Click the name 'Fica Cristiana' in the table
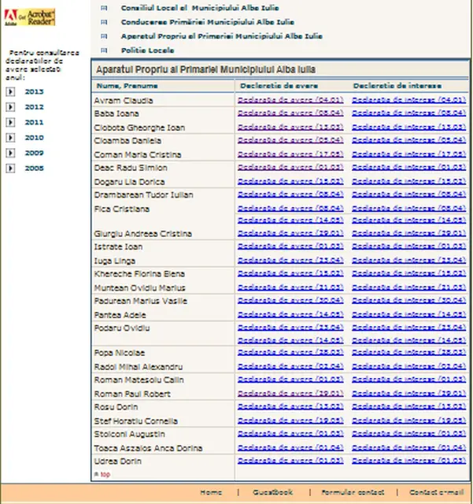Viewport: 473px width, 504px height. (x=122, y=209)
